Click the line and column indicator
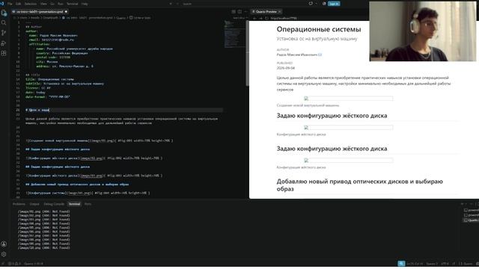The height and width of the screenshot is (269, 479). click(x=415, y=264)
